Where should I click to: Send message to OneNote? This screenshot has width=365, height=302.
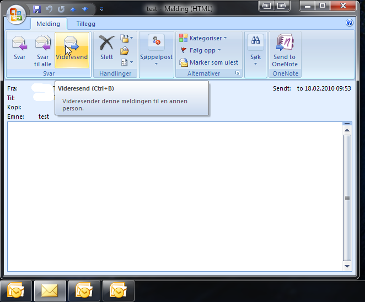click(x=285, y=50)
